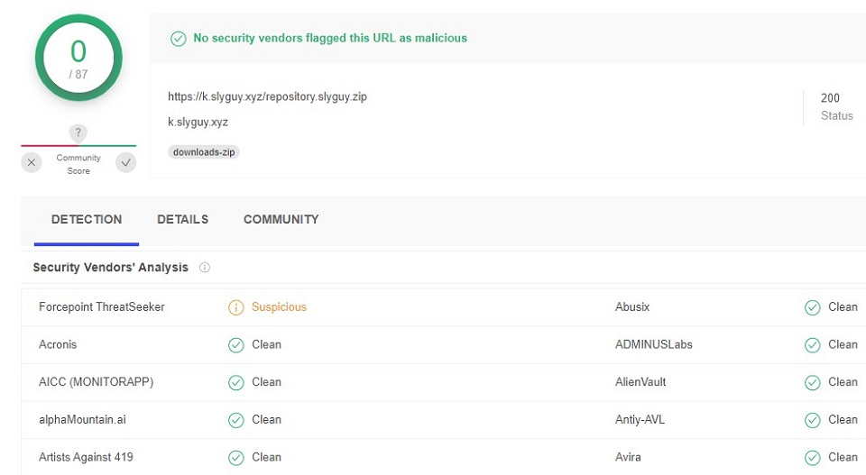Click the Clean check icon for Avira

(813, 457)
